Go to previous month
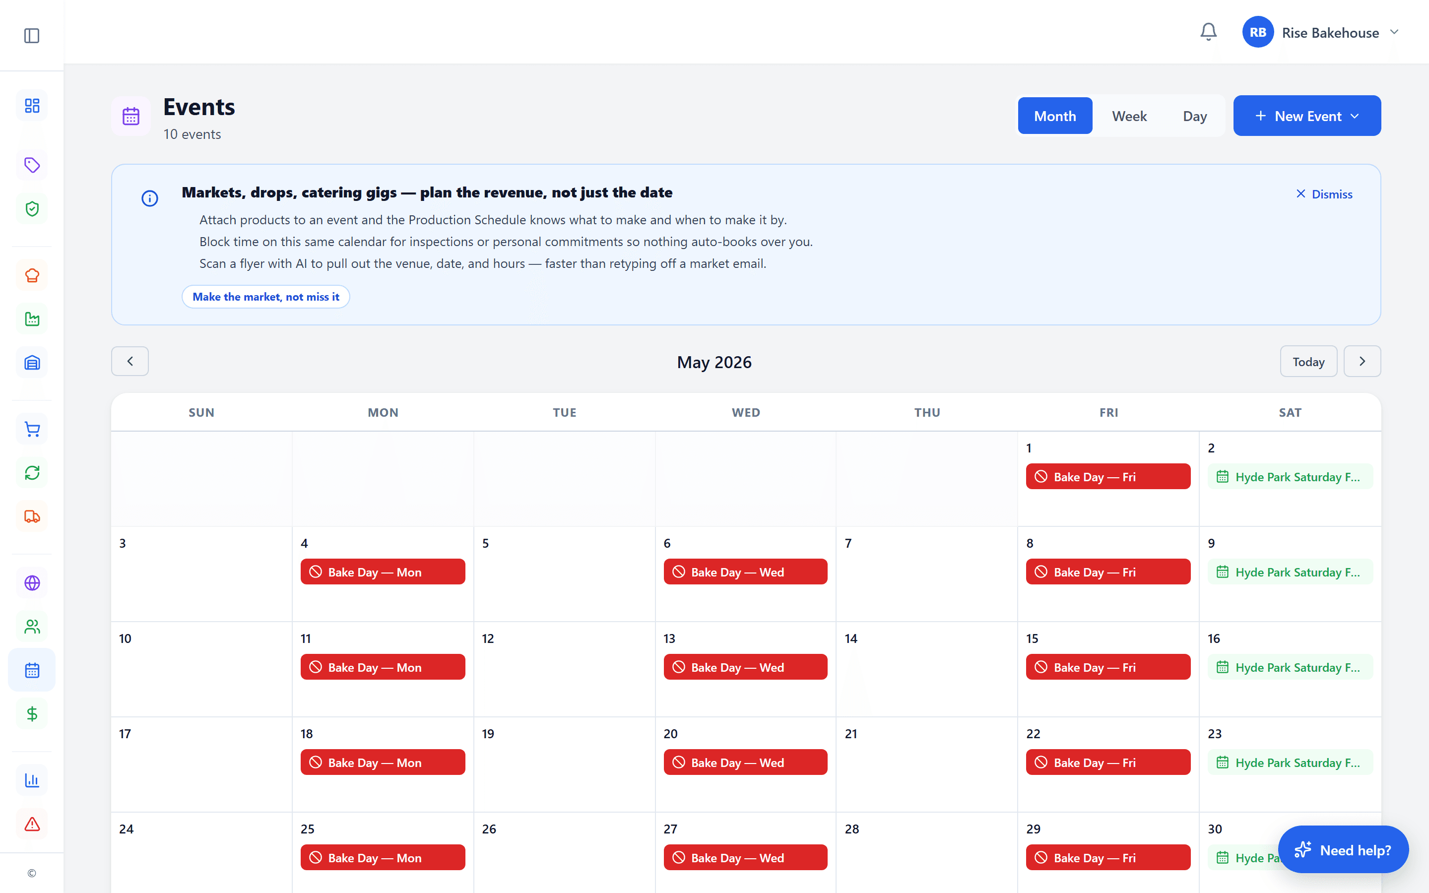 (x=130, y=361)
